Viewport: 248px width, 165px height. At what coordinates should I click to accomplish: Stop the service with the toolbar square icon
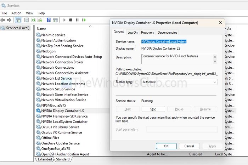[71, 20]
